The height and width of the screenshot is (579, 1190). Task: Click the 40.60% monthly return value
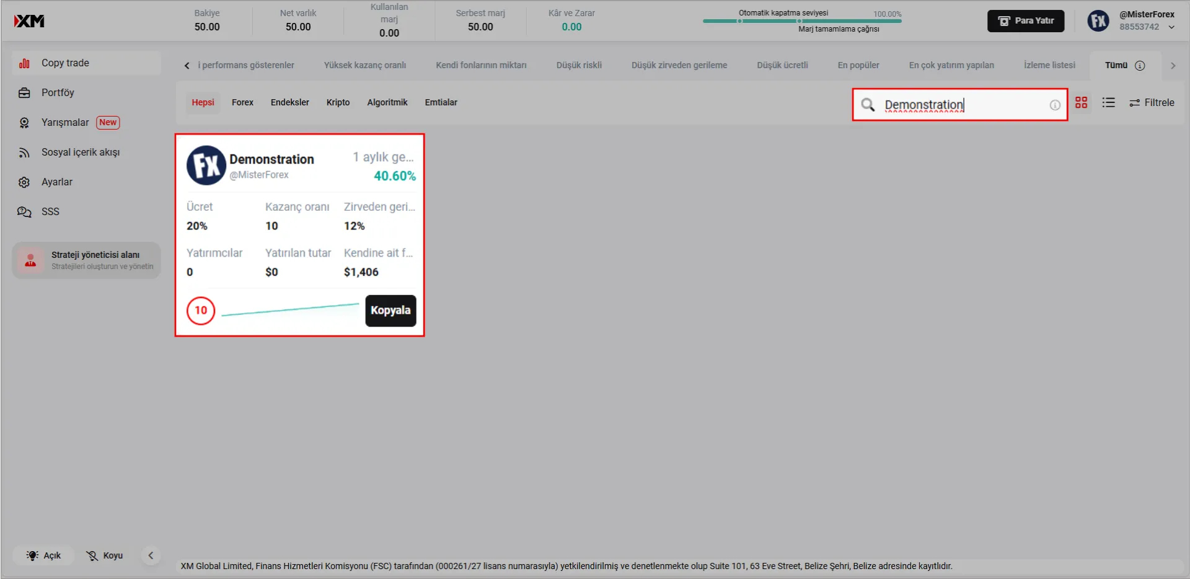point(395,176)
